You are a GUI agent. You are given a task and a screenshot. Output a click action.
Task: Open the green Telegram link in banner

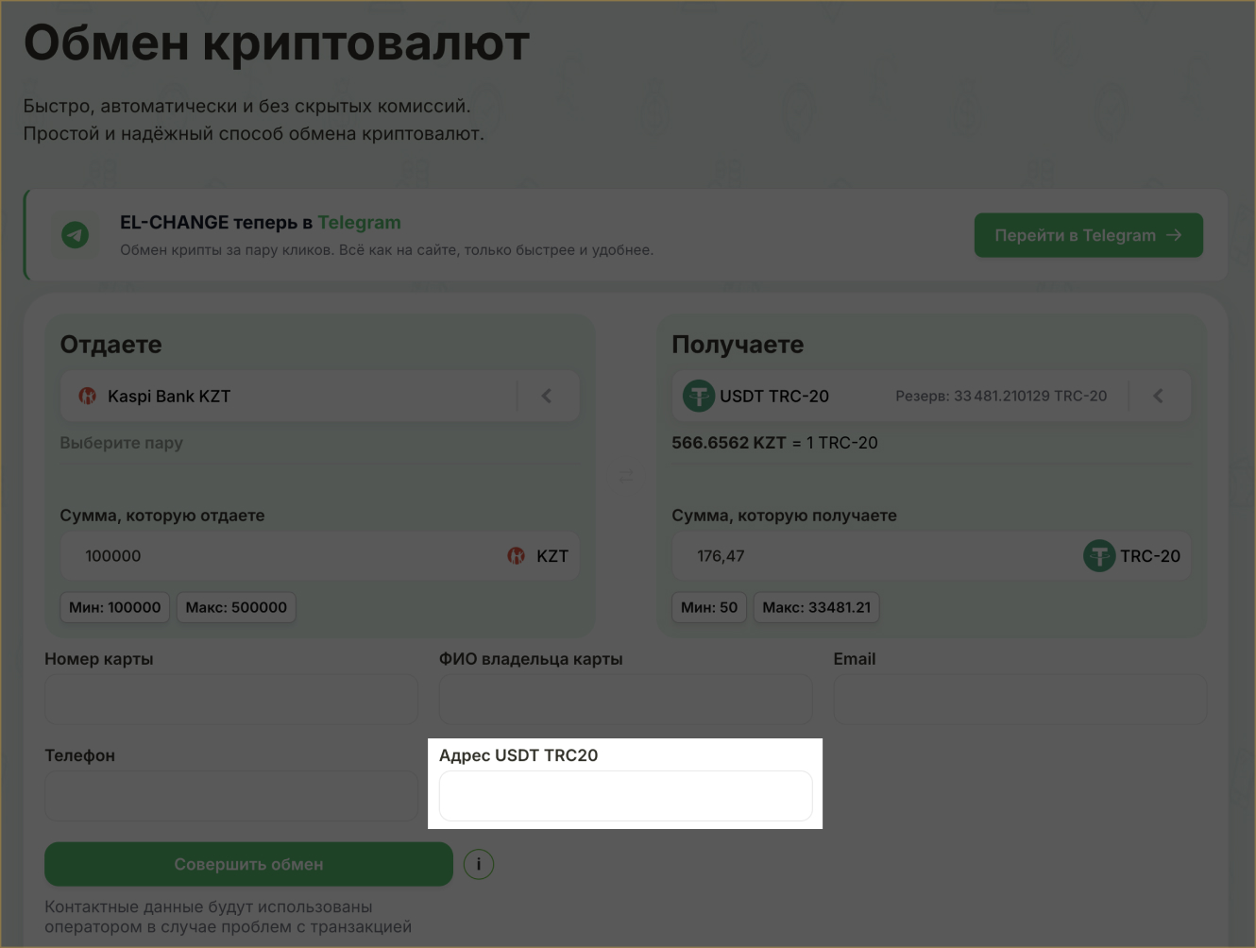pyautogui.click(x=359, y=223)
